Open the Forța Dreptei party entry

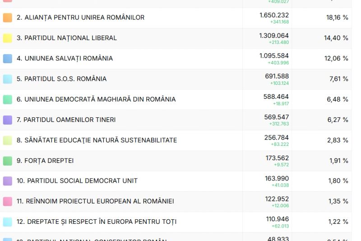(45, 161)
